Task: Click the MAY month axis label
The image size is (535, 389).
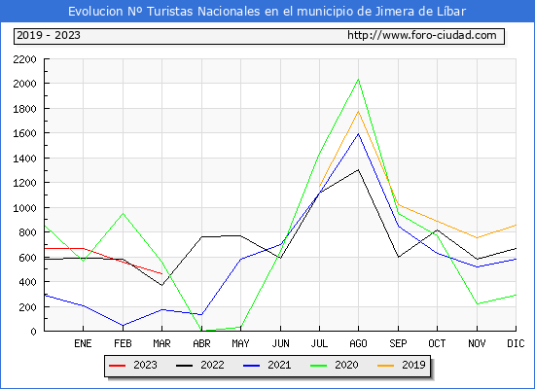Action: (240, 343)
